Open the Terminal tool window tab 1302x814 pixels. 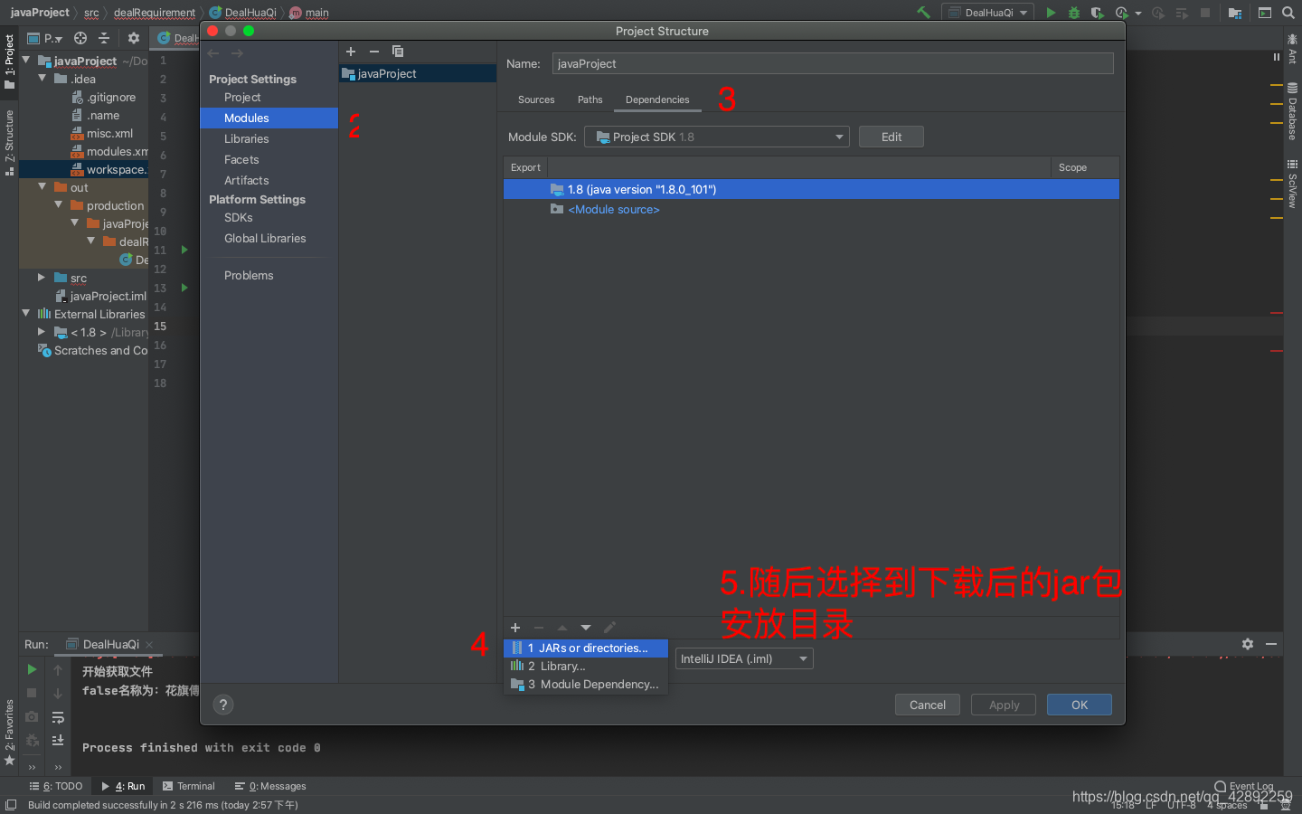(188, 786)
